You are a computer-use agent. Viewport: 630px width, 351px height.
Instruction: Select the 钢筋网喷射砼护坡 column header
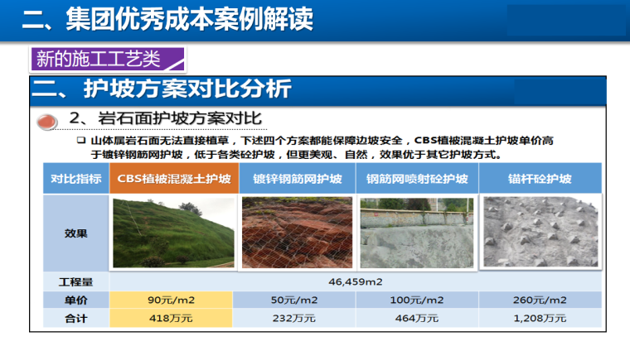[418, 179]
